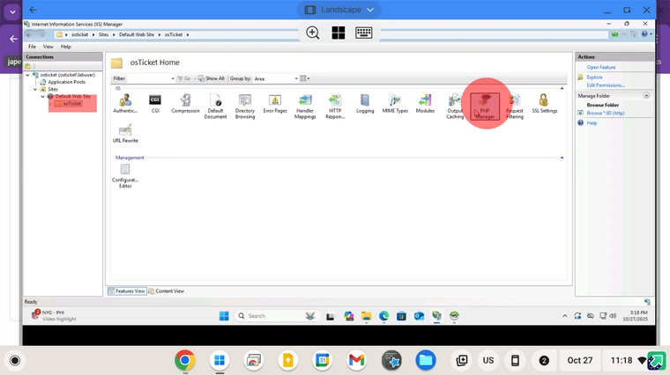This screenshot has height=375, width=670.
Task: Open the Logging feature
Action: (365, 104)
